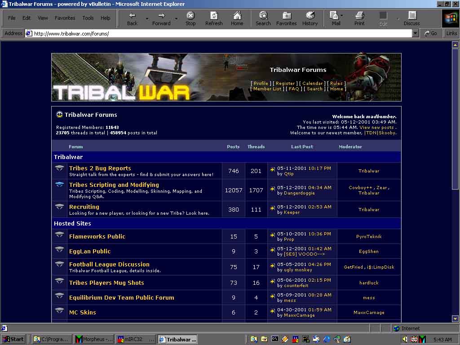The height and width of the screenshot is (345, 460).
Task: Open the Tribes Players Mug Shots forum
Action: coord(106,283)
